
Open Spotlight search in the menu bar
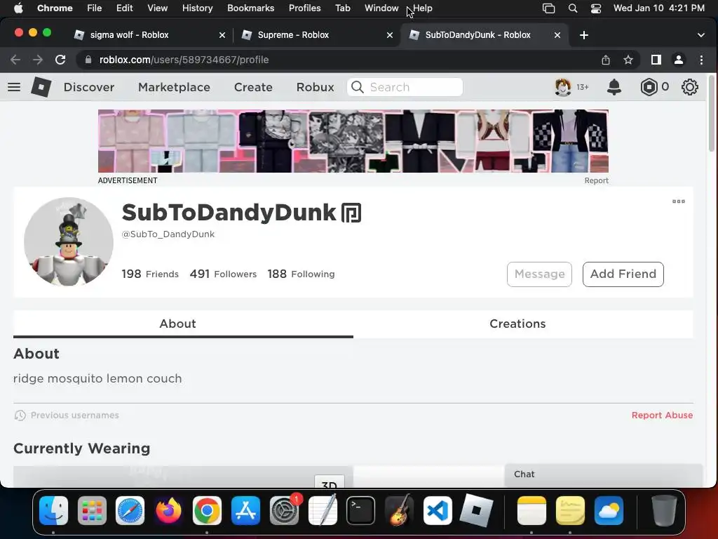pyautogui.click(x=572, y=8)
